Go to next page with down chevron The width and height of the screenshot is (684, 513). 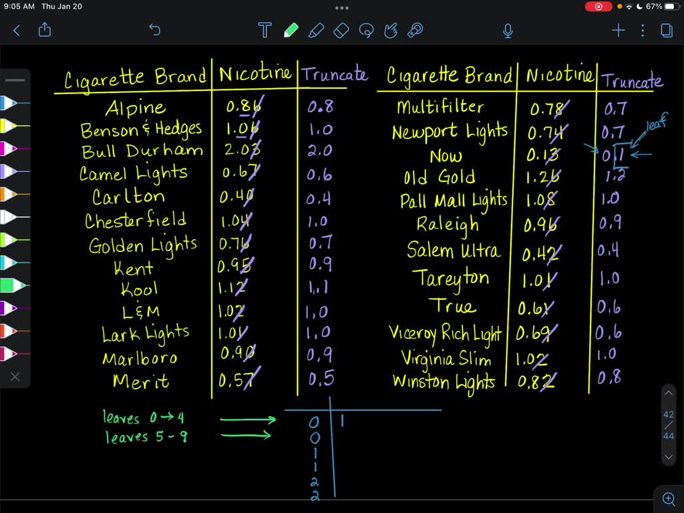tap(668, 457)
